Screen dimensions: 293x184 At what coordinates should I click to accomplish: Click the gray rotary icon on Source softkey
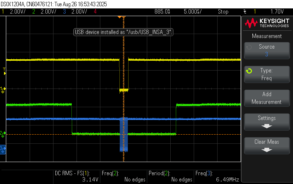click(x=249, y=47)
